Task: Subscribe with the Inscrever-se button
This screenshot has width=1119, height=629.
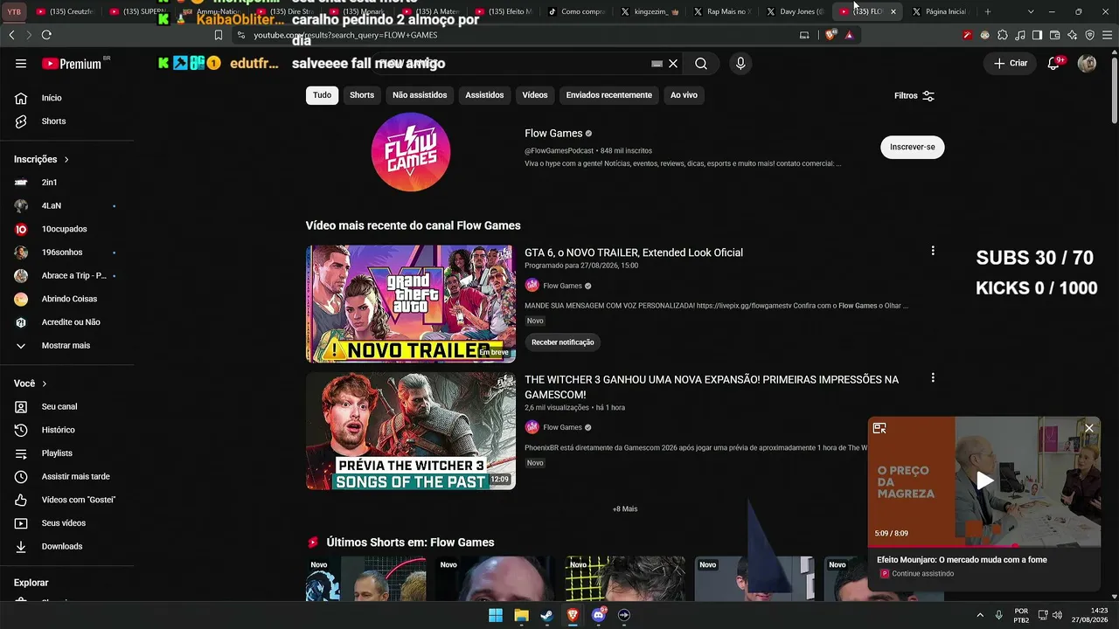Action: tap(913, 147)
